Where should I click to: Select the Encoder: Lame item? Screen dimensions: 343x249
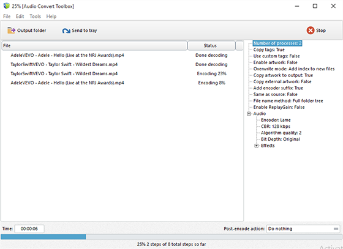click(276, 120)
